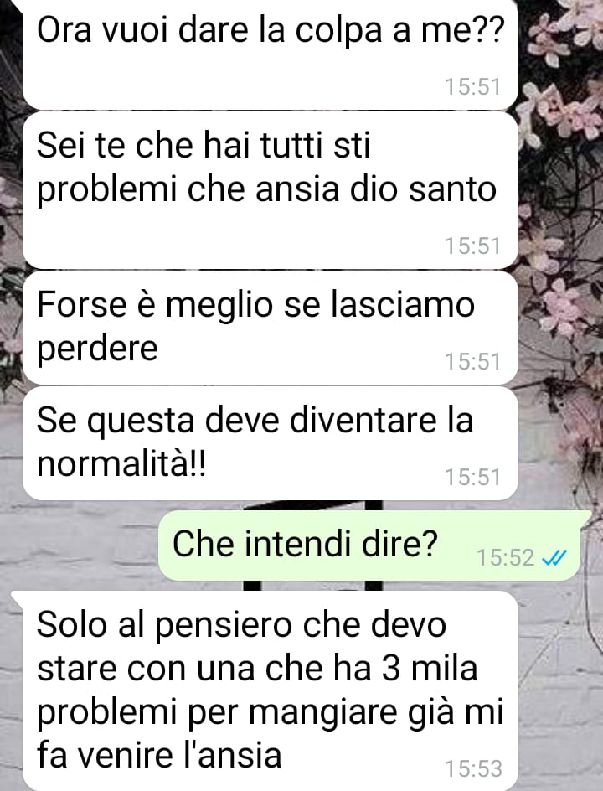The width and height of the screenshot is (603, 791).
Task: Select the 'Sei te che hai tutti sti problemi' message
Action: 271,190
